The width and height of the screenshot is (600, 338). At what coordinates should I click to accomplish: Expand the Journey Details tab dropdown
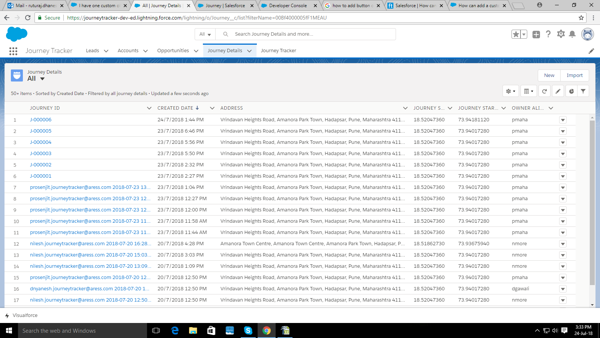(x=249, y=51)
